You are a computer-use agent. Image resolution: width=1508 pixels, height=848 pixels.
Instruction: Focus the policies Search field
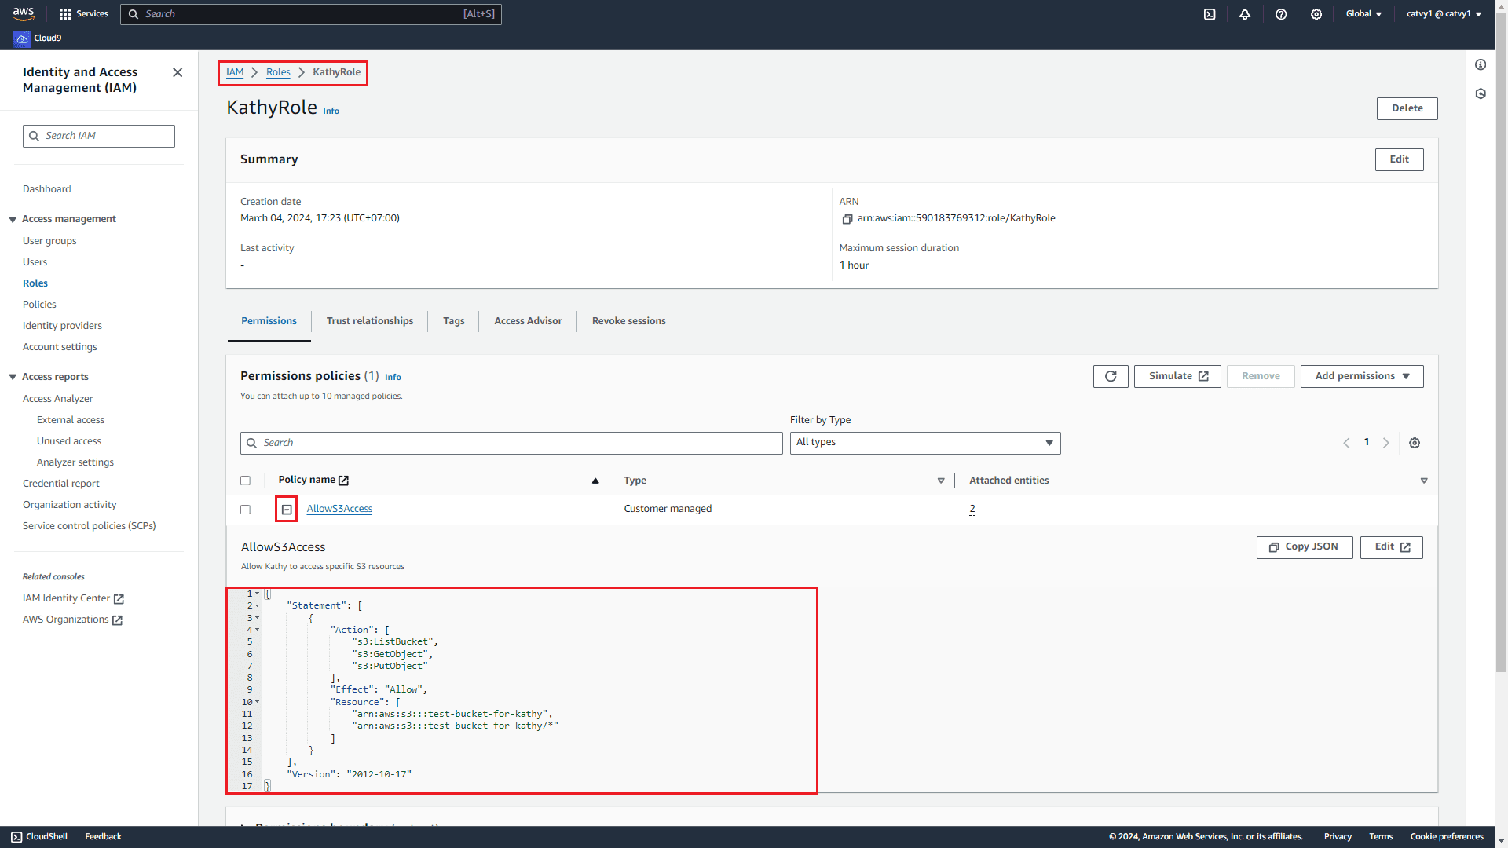coord(511,443)
